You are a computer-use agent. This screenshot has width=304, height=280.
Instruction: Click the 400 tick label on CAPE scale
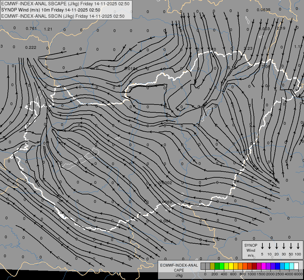[224, 274]
